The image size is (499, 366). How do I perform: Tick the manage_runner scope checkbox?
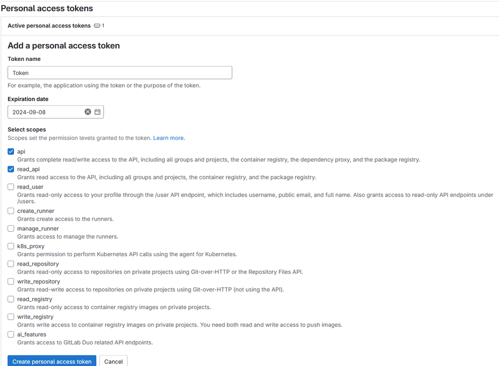(x=11, y=229)
